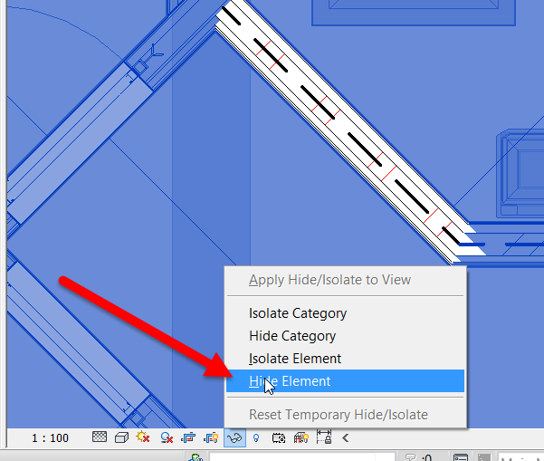The width and height of the screenshot is (544, 461).
Task: Choose Hide Element from the menu
Action: [345, 381]
